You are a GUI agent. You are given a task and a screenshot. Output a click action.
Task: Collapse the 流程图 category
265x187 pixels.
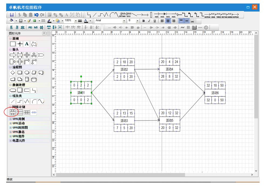[11, 67]
